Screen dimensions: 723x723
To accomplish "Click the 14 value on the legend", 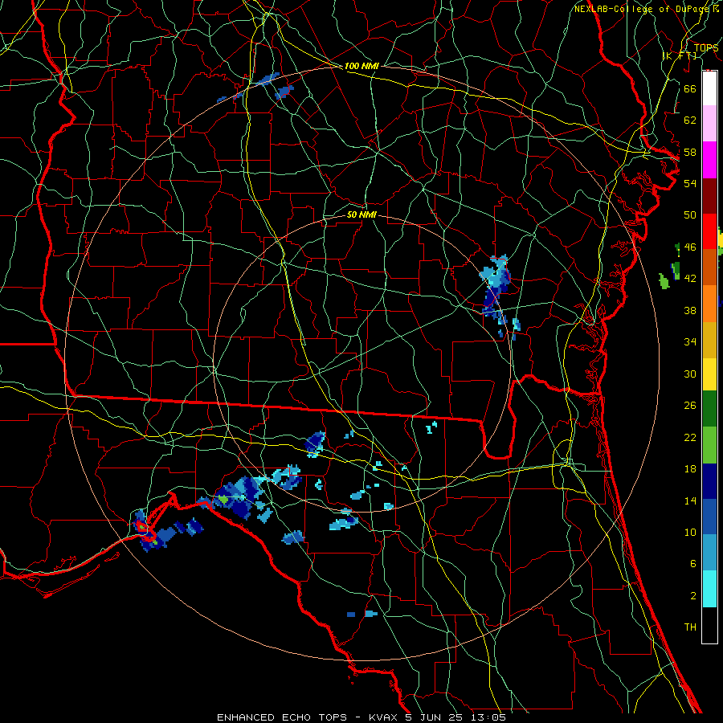I will 690,500.
